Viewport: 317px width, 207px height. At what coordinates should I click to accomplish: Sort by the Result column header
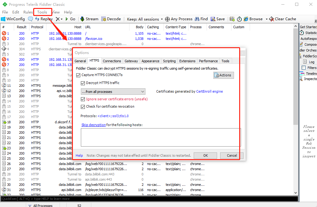click(x=22, y=27)
